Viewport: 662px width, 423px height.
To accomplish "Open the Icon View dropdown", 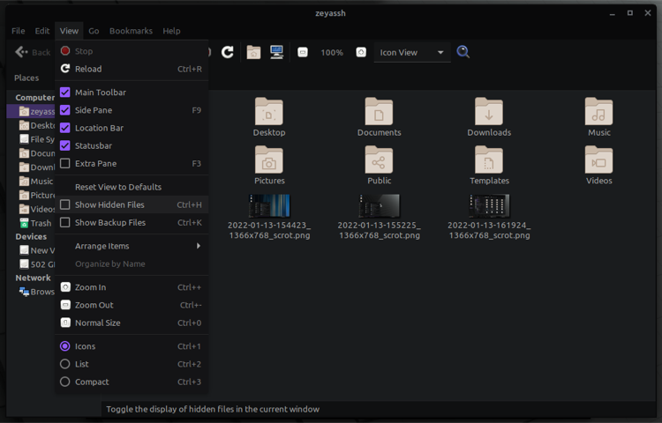I will pyautogui.click(x=411, y=53).
